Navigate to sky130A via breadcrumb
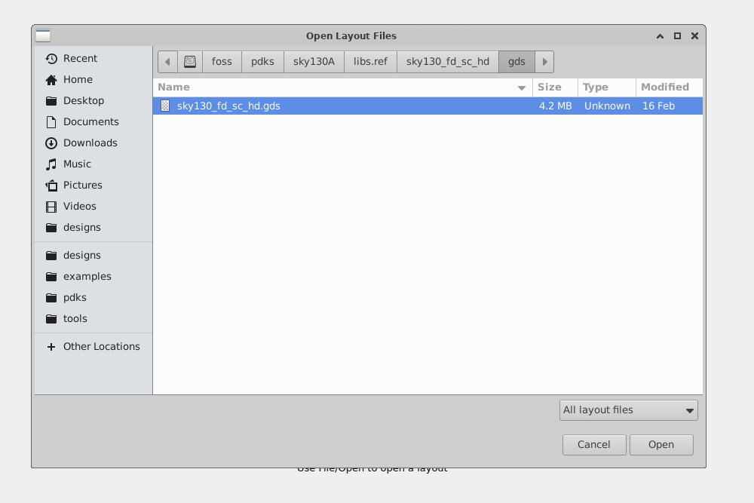 (x=314, y=61)
